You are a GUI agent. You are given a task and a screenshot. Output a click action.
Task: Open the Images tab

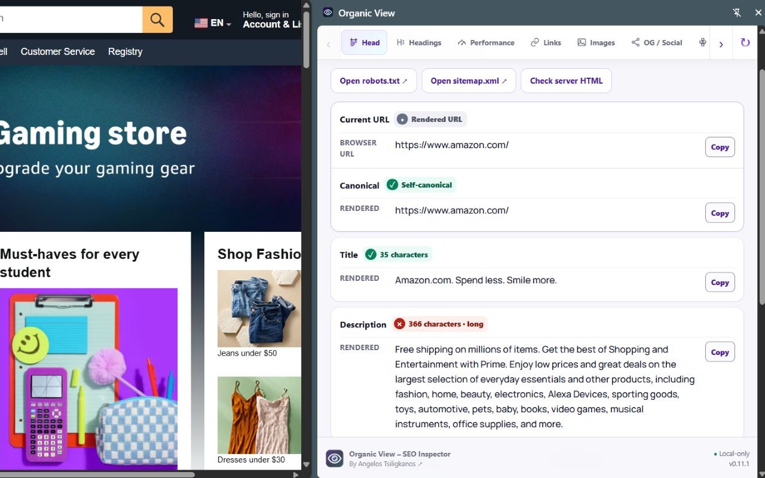[596, 42]
